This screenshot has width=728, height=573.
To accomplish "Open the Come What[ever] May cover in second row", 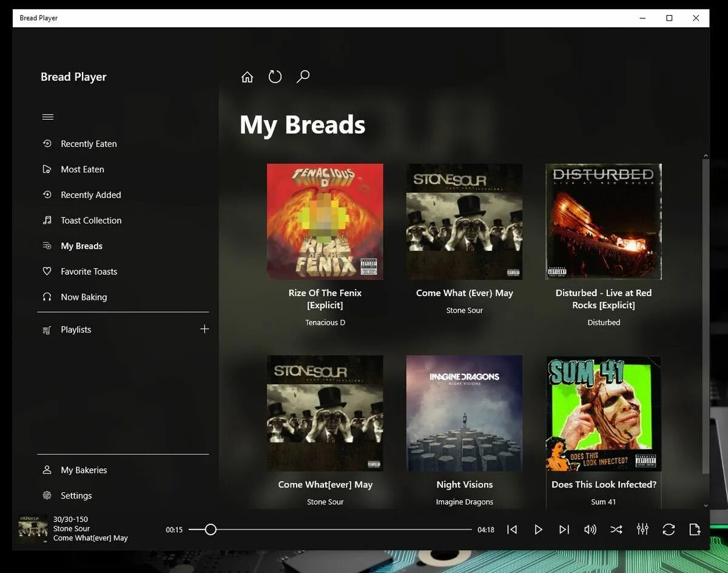I will [325, 413].
